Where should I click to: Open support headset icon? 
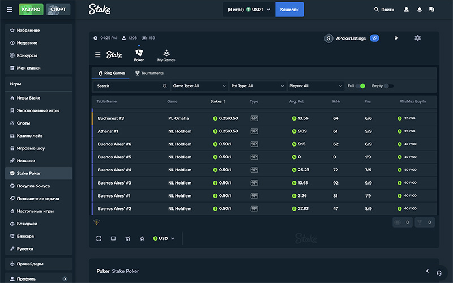[x=439, y=273]
